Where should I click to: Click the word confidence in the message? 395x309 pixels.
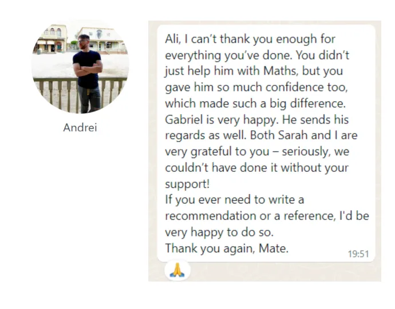point(295,87)
